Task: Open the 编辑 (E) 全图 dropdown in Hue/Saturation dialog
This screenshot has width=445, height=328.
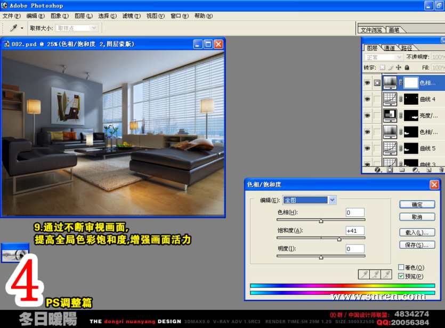Action: pos(309,200)
